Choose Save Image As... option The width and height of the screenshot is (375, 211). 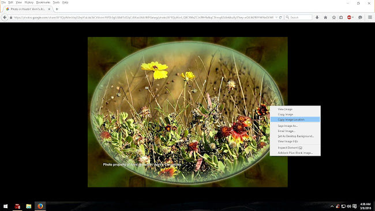295,126
